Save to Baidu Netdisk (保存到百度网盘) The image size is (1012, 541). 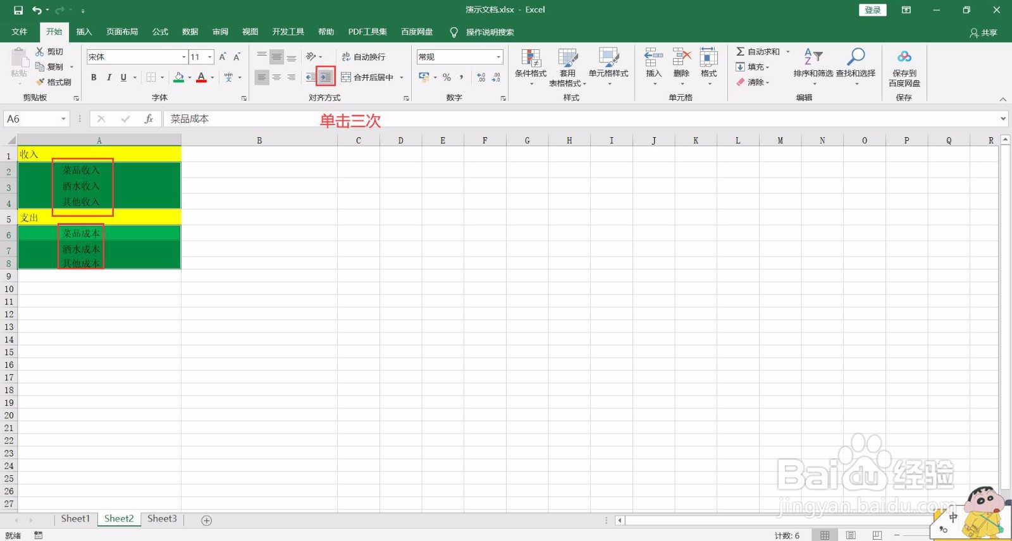click(x=904, y=67)
